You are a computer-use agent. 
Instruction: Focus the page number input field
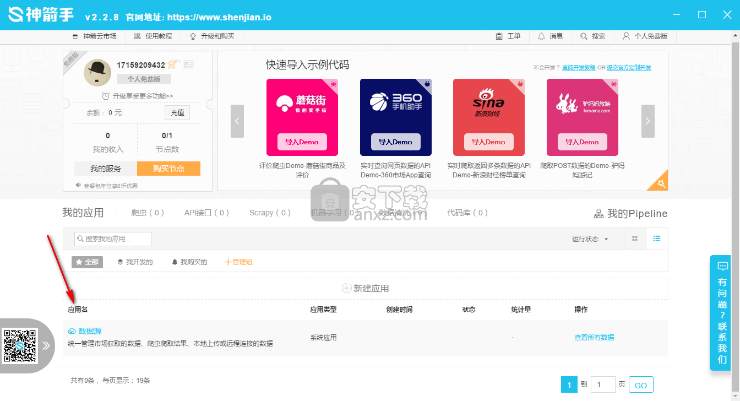click(603, 384)
